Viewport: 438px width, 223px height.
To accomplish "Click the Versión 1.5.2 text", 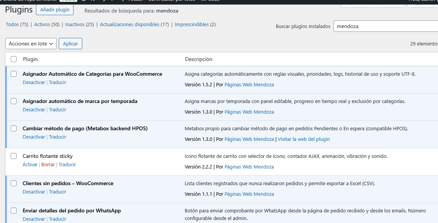I will [x=198, y=84].
